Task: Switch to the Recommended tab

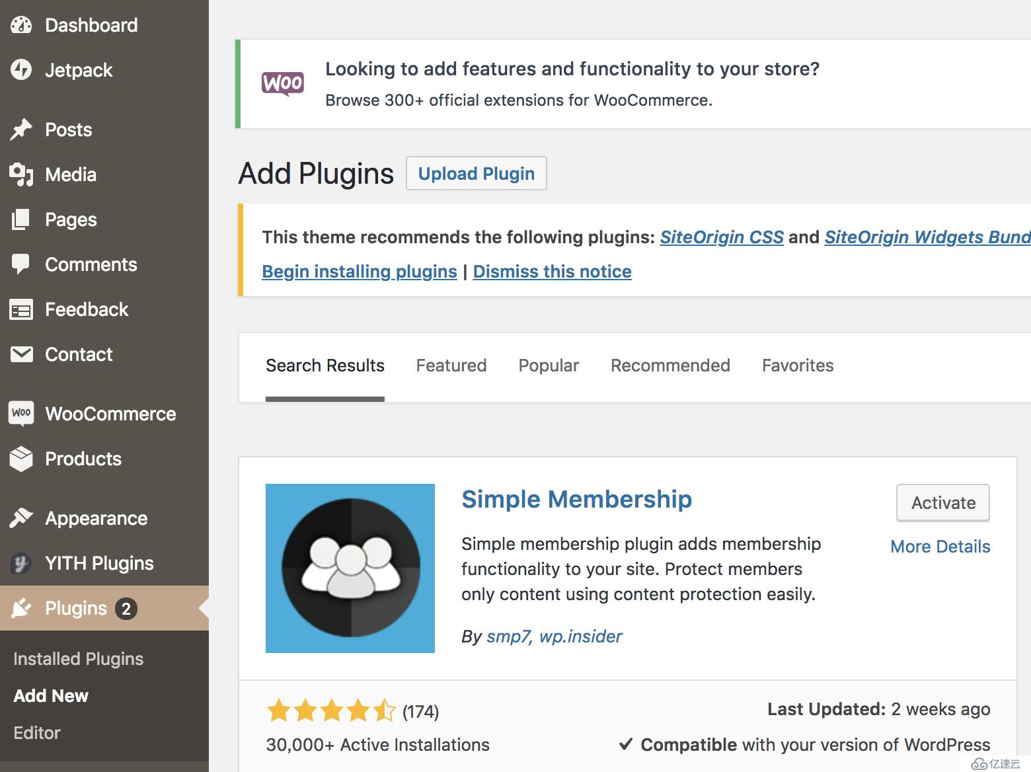Action: click(670, 366)
